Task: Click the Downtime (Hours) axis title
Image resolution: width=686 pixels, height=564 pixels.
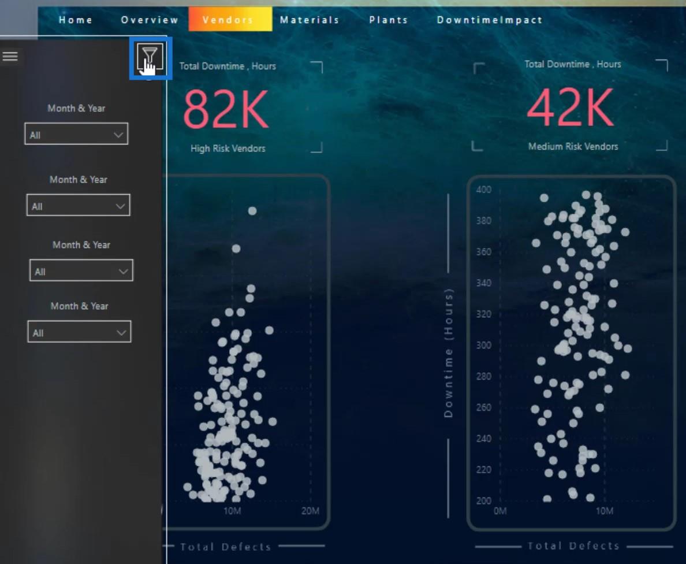Action: tap(449, 353)
